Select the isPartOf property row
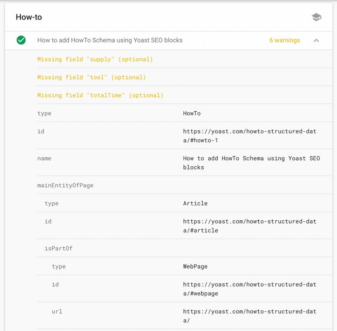 click(58, 248)
